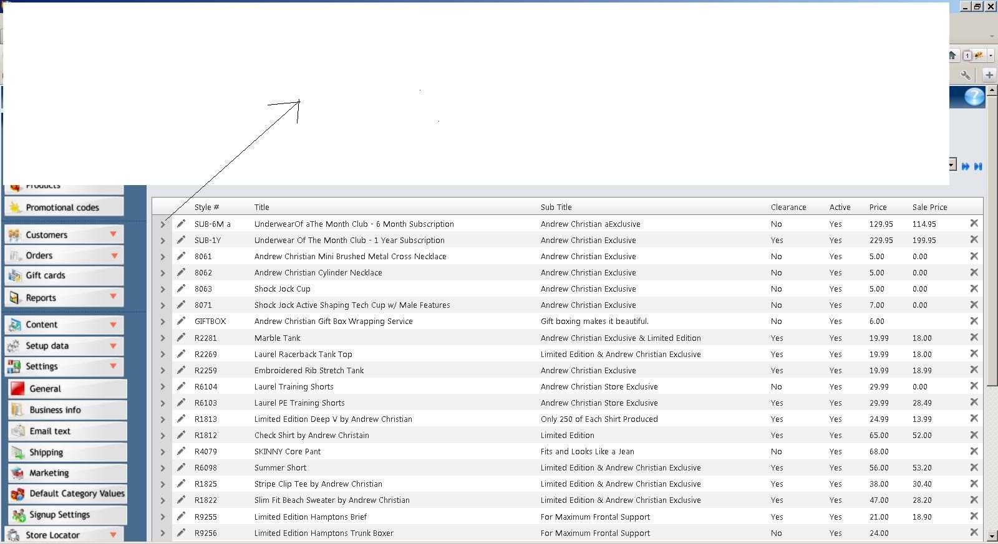Jump to last page of product list
This screenshot has width=998, height=544.
coord(978,166)
